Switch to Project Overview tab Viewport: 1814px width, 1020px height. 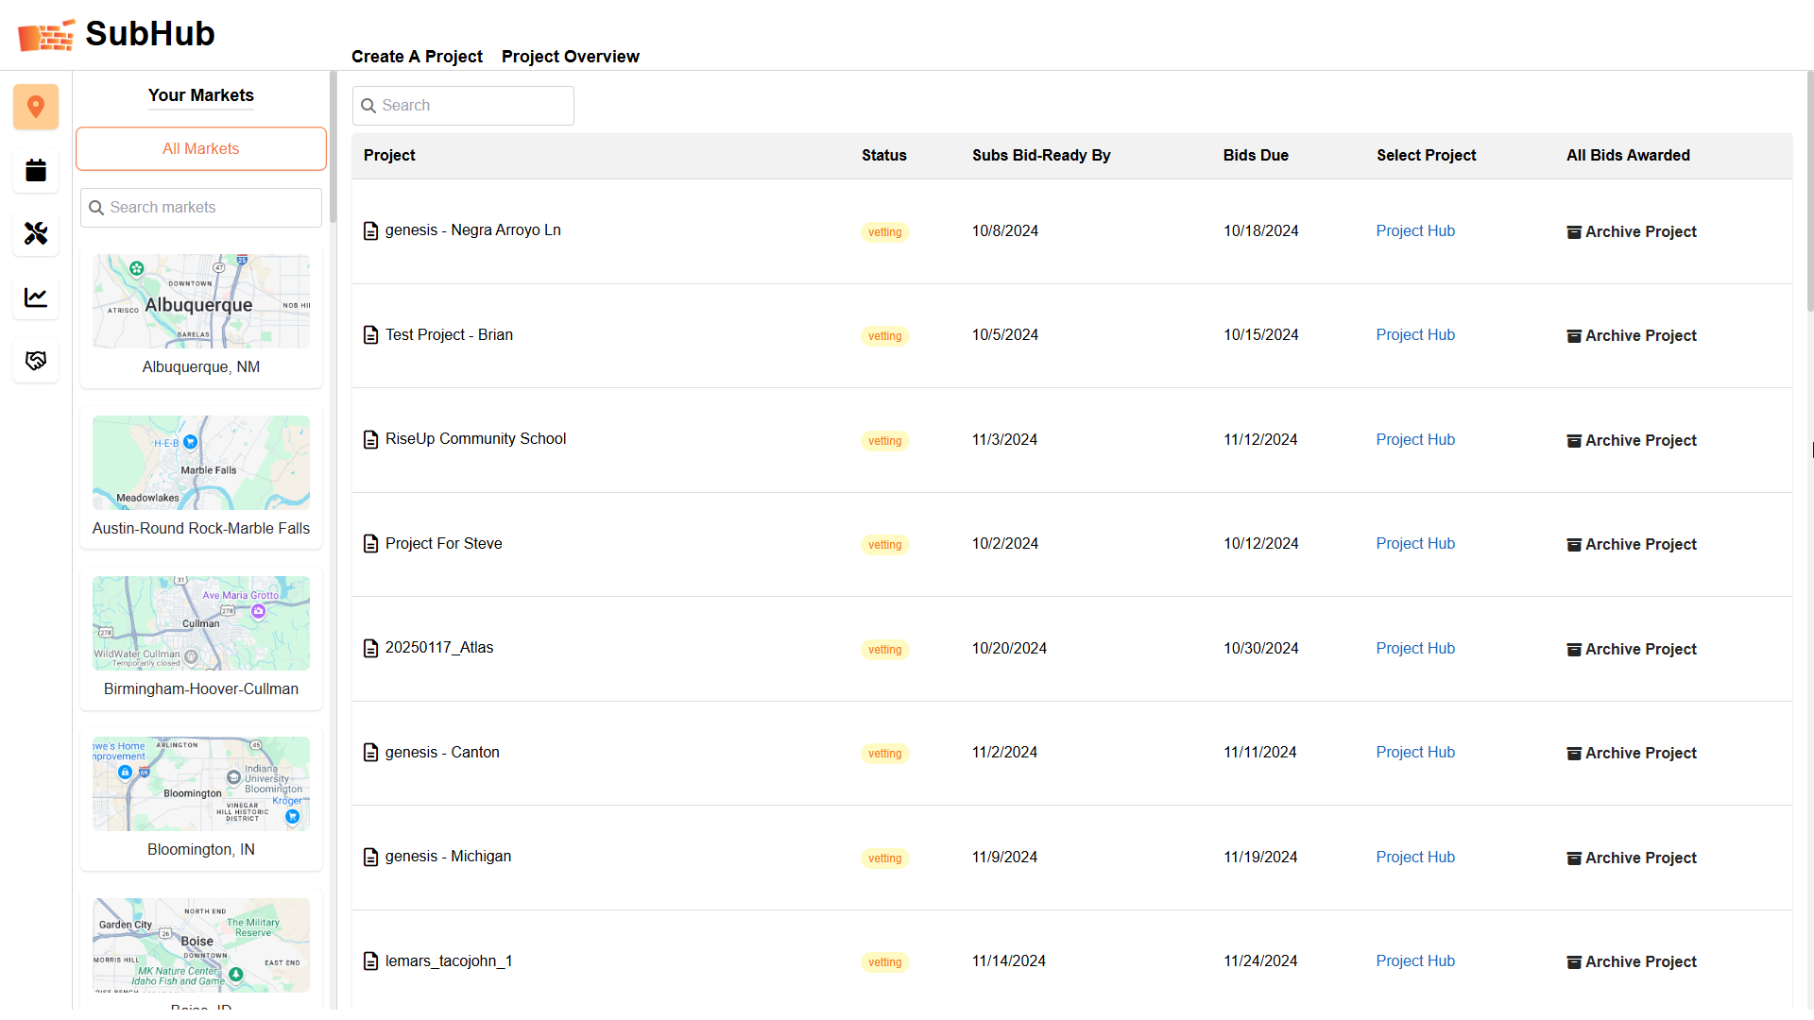coord(571,57)
